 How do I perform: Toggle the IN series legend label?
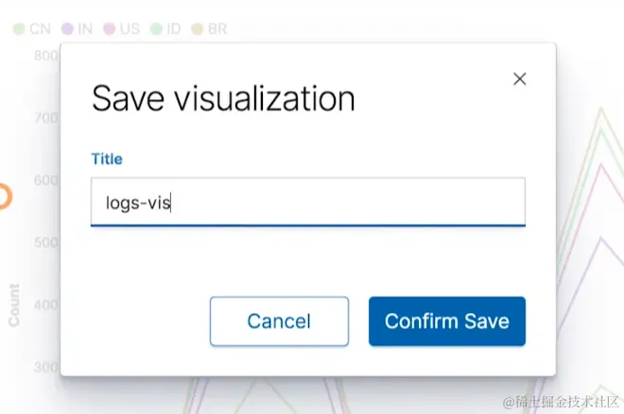coord(85,29)
